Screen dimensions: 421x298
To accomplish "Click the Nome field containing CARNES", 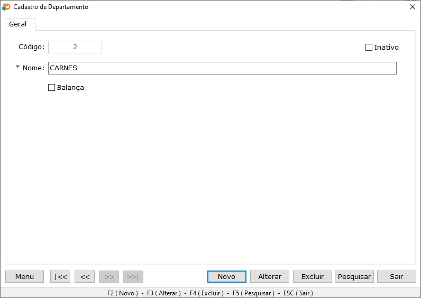I will (x=222, y=68).
